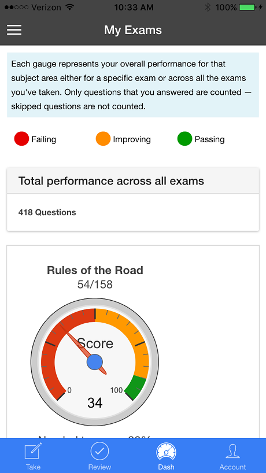
Task: Click the red Failing legend circle
Action: 21,139
